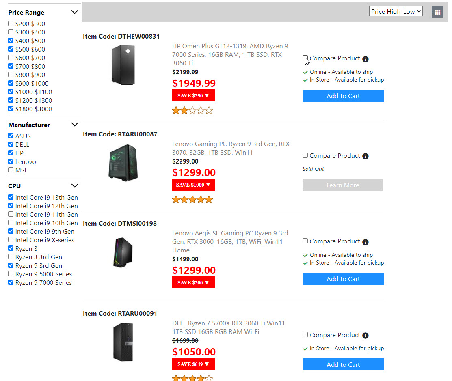Screen dimensions: 452x381
Task: Expand the SAVE $1000 discount details
Action: tap(193, 185)
